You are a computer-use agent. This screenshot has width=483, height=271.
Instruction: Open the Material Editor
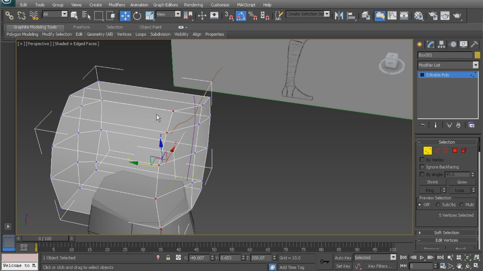[418, 15]
